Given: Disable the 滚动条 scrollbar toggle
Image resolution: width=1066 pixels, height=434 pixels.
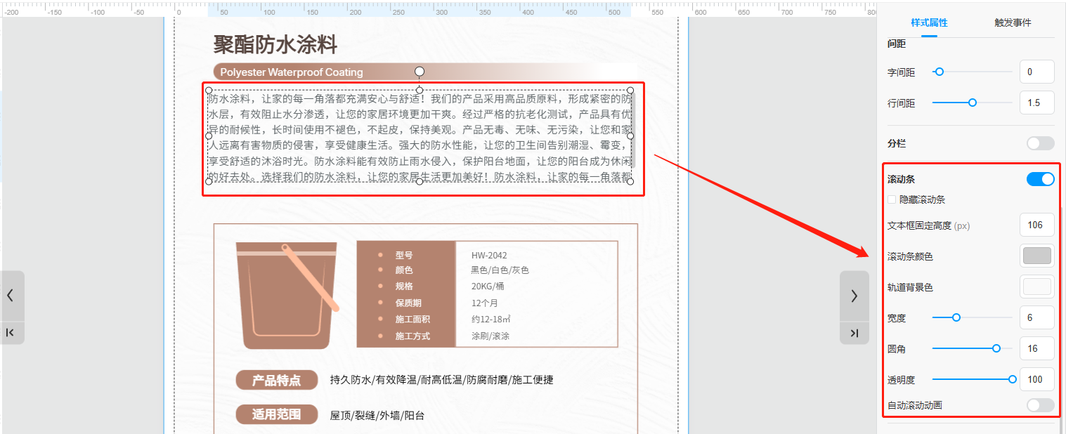Looking at the screenshot, I should click(x=1040, y=179).
